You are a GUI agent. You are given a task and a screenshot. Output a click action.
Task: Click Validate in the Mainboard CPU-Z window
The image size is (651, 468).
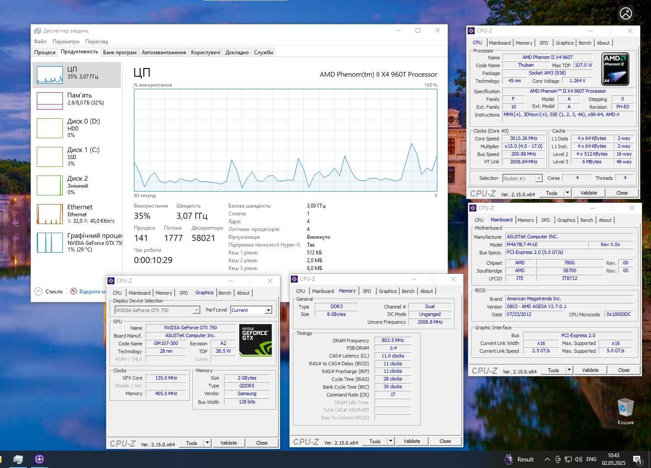click(x=590, y=370)
